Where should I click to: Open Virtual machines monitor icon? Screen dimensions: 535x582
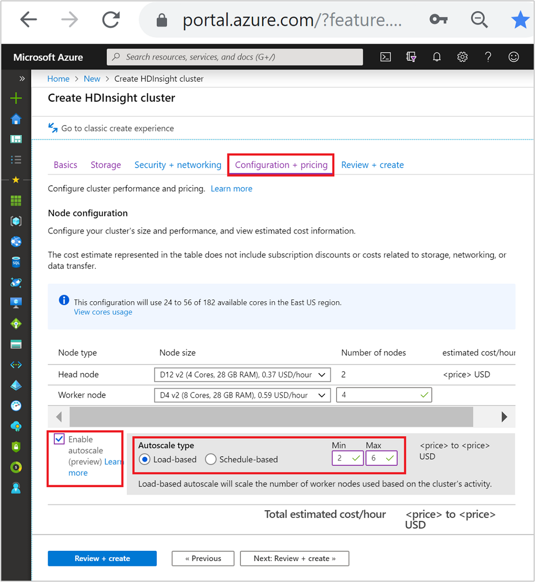(16, 303)
